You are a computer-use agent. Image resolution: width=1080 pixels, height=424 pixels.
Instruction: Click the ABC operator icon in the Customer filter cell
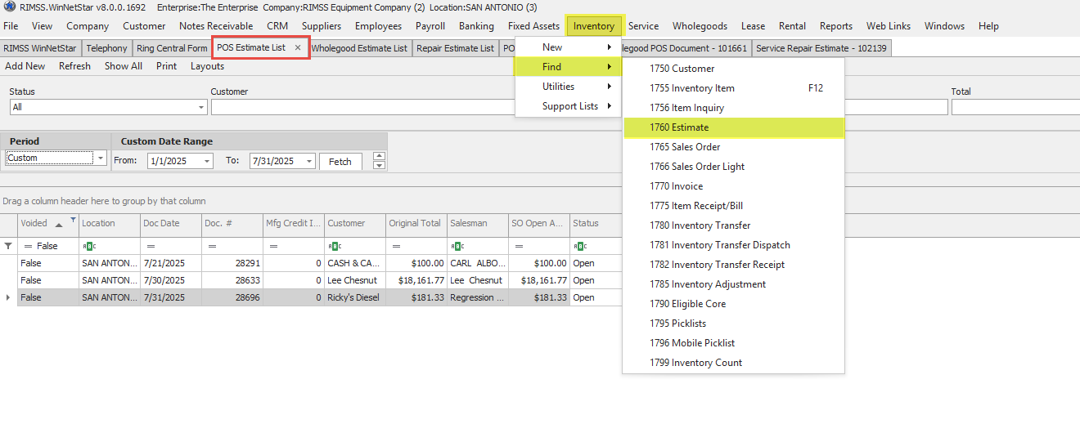(x=334, y=246)
